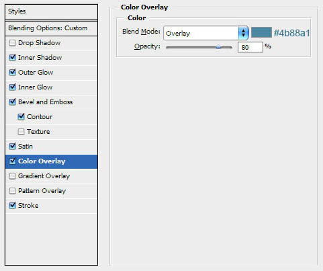This screenshot has height=271, width=323.
Task: Open the Blend Mode dropdown arrows
Action: tap(243, 33)
